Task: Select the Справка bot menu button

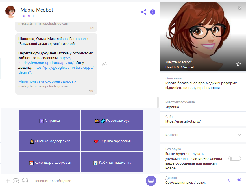Action: coord(50,120)
